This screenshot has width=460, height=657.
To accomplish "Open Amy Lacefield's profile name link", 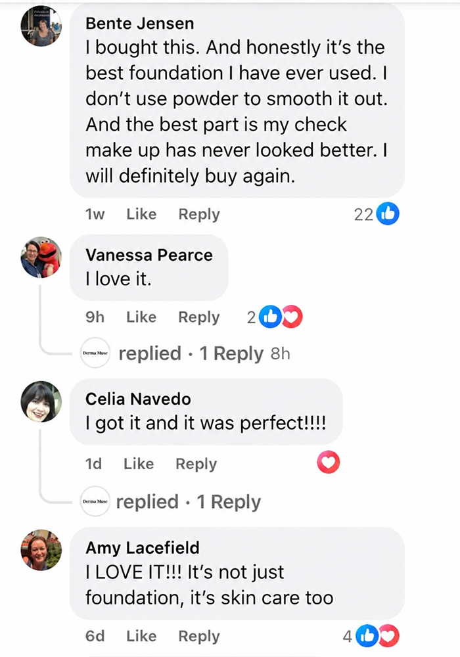I will [x=143, y=548].
